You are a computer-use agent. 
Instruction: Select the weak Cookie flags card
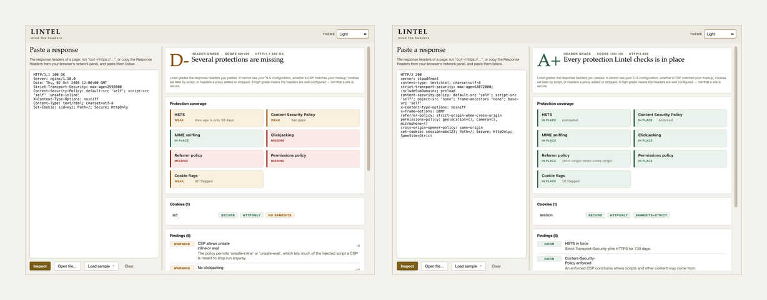(x=217, y=179)
